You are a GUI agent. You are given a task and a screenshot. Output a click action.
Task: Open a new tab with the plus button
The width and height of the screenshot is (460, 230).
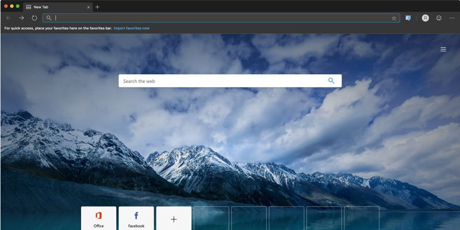[x=97, y=7]
